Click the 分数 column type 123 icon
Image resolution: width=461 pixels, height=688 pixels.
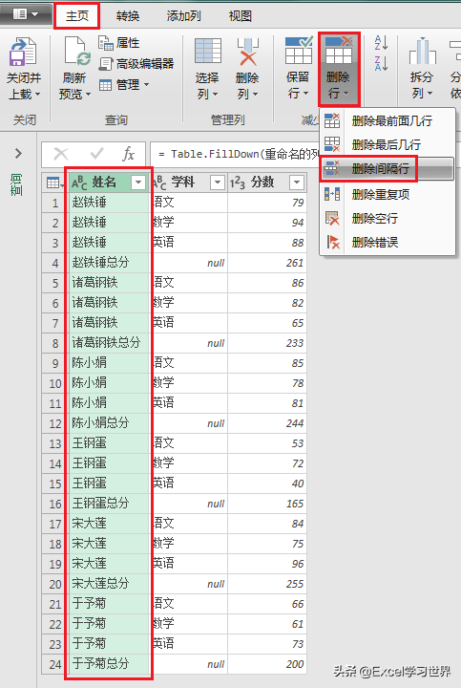pyautogui.click(x=237, y=183)
